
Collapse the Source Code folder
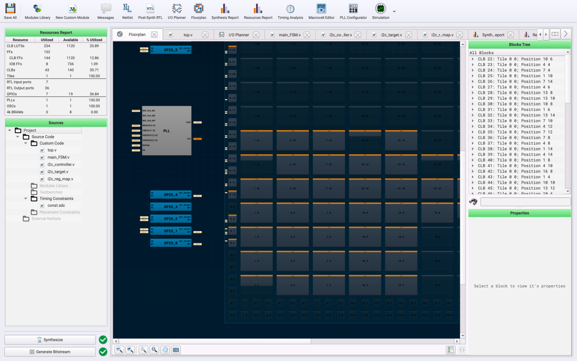pyautogui.click(x=18, y=137)
